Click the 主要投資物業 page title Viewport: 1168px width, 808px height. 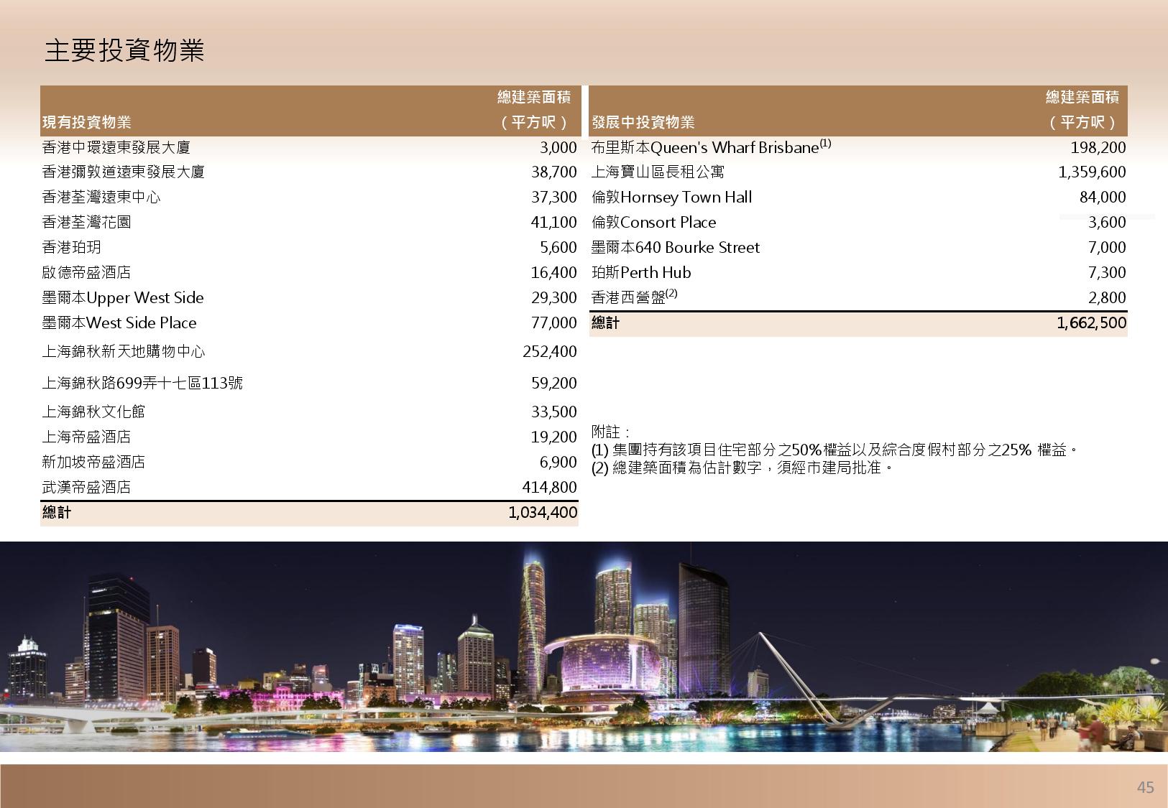124,50
